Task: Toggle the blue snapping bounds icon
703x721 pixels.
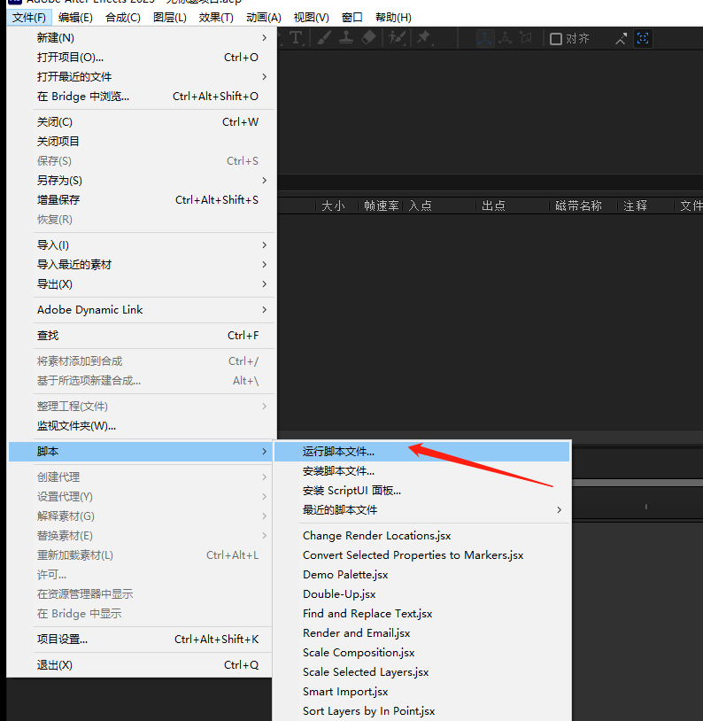Action: click(643, 39)
